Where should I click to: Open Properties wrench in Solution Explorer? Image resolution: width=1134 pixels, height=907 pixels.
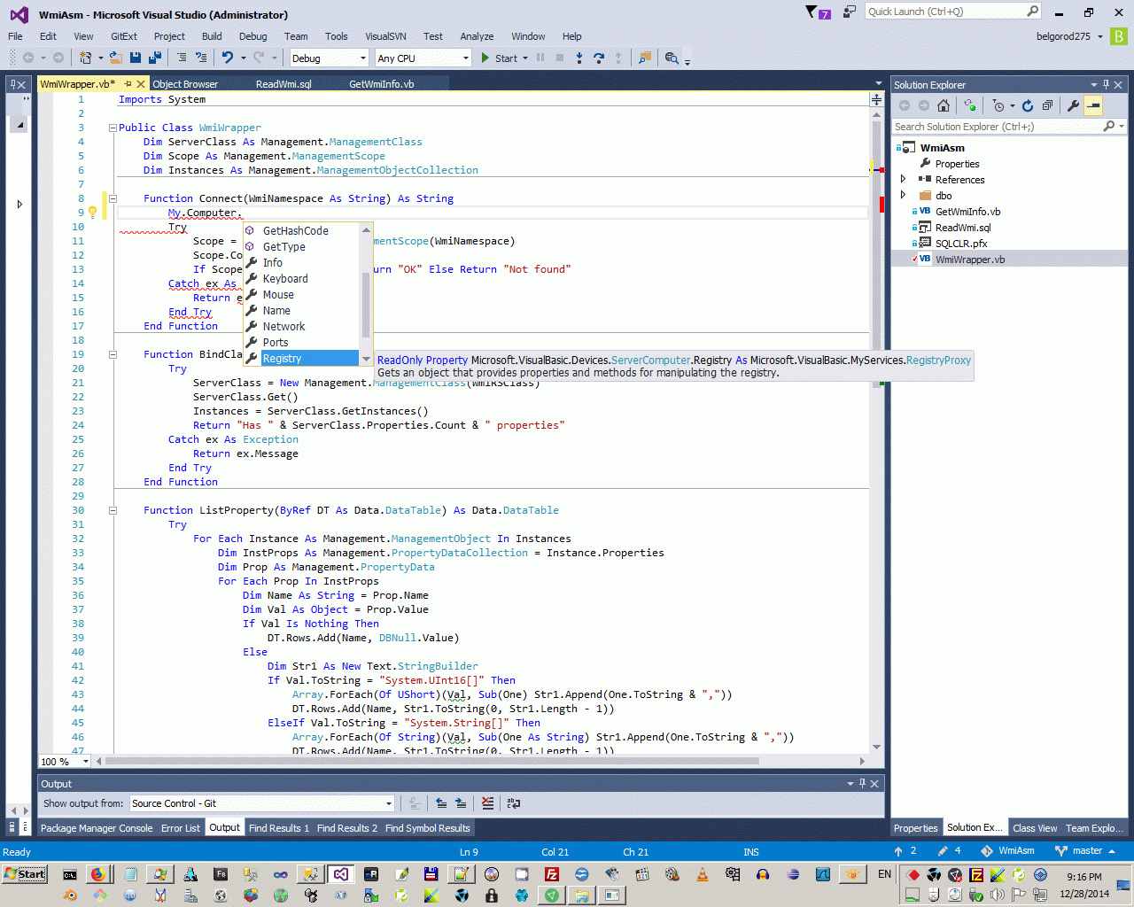(x=1073, y=105)
